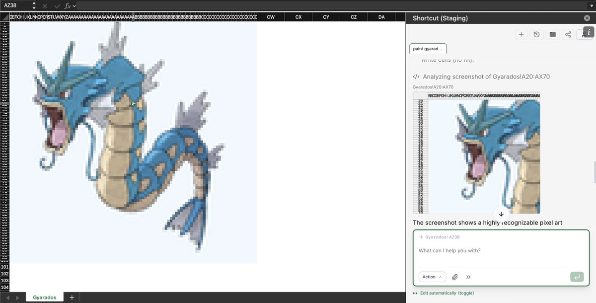Screen dimensions: 596x303
Task: Close the Shortcut (Staging) panel
Action: point(587,18)
